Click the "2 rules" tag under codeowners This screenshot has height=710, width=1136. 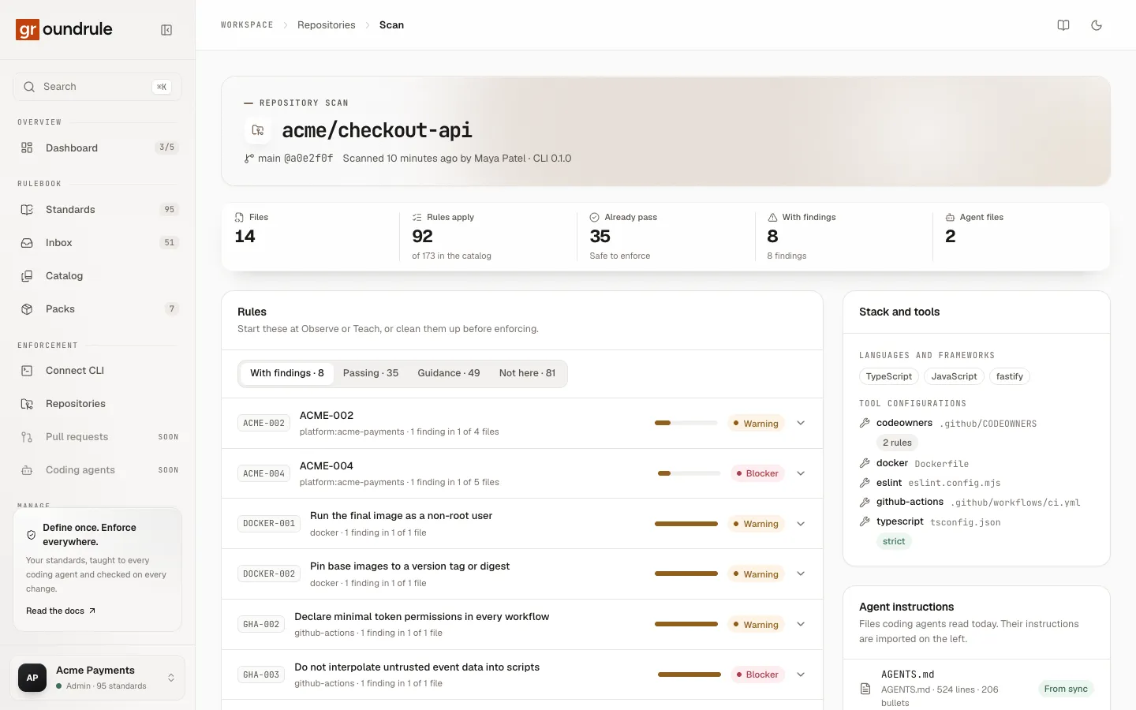pos(898,443)
